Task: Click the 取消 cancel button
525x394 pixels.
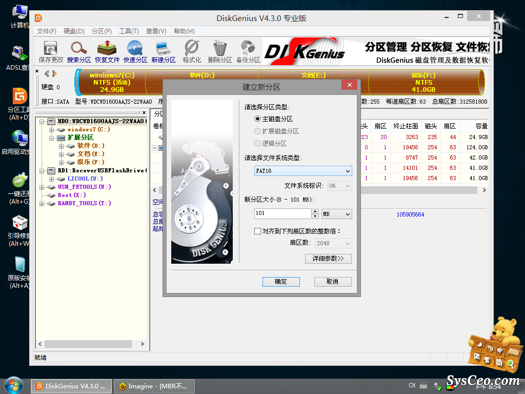Action: click(333, 282)
